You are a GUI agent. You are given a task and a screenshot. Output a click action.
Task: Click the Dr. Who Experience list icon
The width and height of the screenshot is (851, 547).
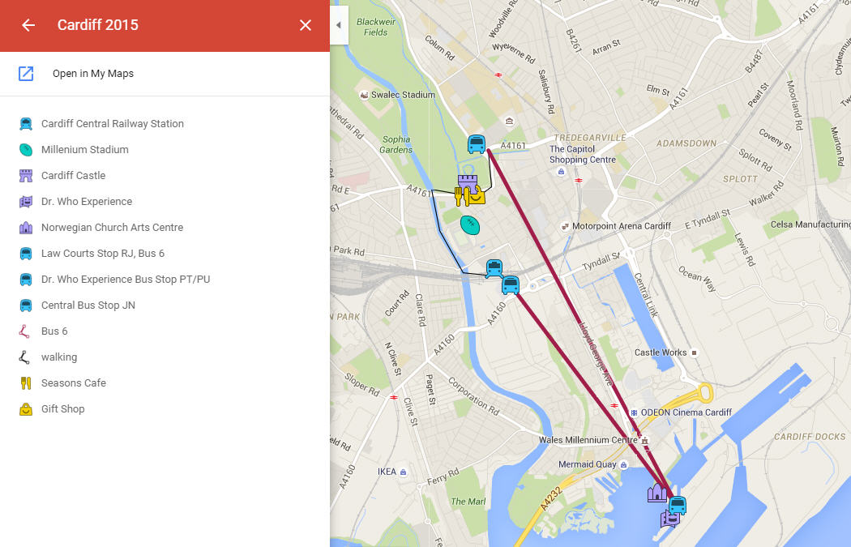point(25,201)
